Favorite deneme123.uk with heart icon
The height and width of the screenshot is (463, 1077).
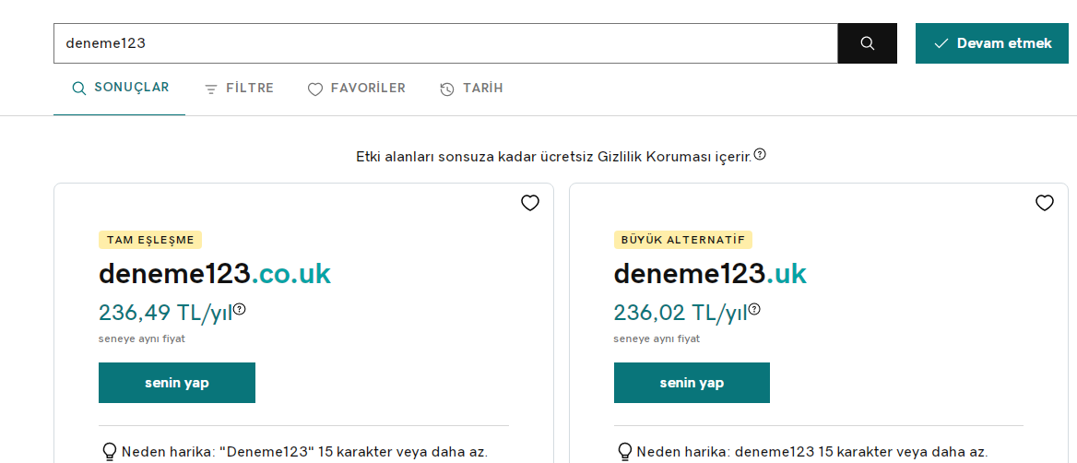pyautogui.click(x=1044, y=203)
